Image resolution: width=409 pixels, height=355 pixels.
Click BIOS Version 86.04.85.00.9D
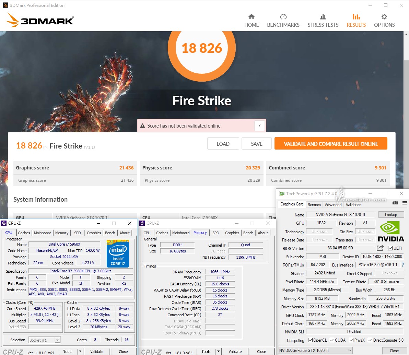[340, 248]
